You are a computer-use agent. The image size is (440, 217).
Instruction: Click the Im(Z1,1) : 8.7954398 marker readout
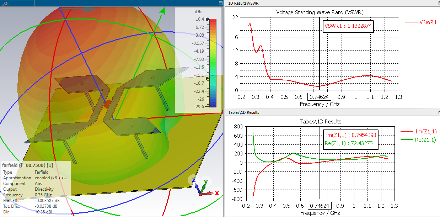tap(350, 135)
